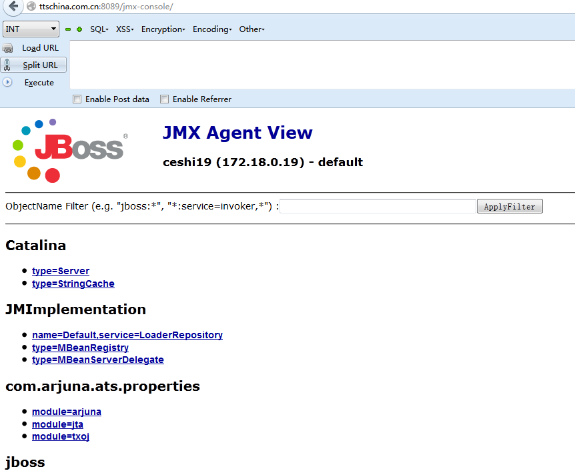Open the type=MBeanServerDelegate link
The height and width of the screenshot is (475, 575).
[98, 360]
